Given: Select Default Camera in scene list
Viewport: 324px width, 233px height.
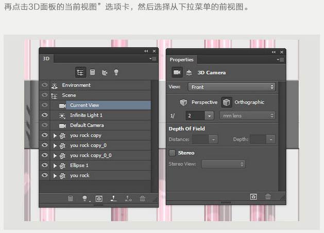Looking at the screenshot, I should (87, 125).
